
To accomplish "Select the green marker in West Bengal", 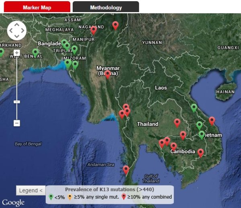I will [x=35, y=52].
